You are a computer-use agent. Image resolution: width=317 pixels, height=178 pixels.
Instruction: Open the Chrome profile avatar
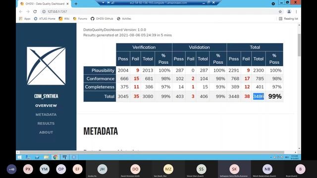click(x=289, y=12)
